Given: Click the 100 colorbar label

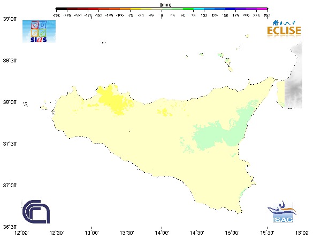Looking at the screenshot, I should 204,15.
